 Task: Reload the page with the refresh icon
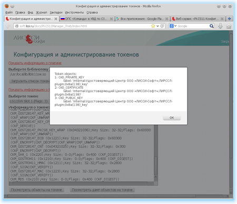(x=162, y=26)
